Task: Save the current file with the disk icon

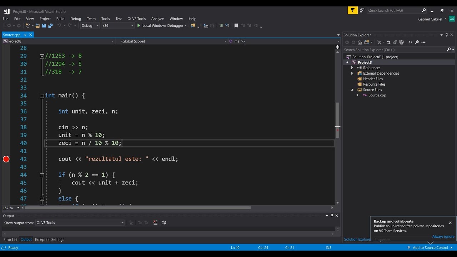Action: (x=44, y=26)
